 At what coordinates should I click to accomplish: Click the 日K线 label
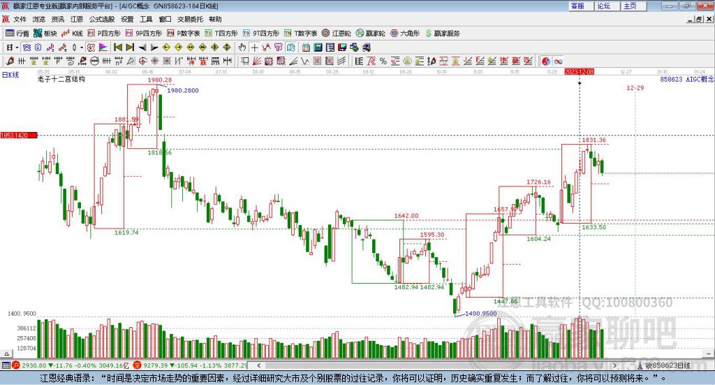[10, 75]
